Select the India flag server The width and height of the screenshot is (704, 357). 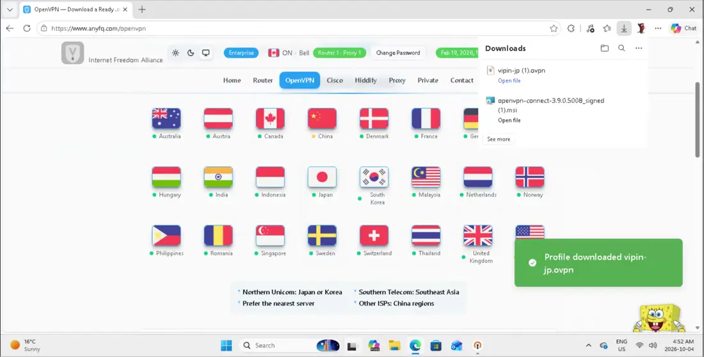tap(218, 177)
